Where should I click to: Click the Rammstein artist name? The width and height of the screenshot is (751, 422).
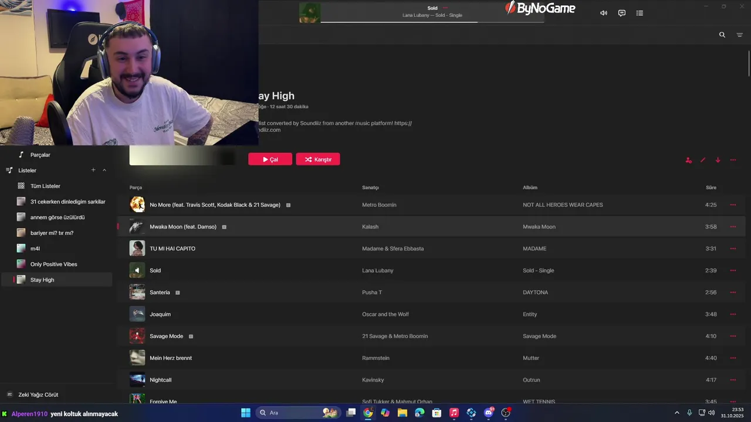point(375,358)
